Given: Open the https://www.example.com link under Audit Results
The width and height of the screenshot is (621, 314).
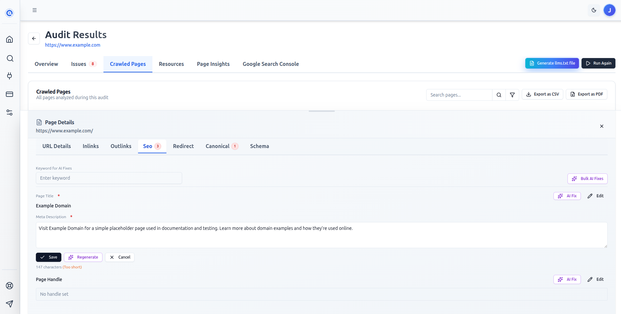Looking at the screenshot, I should (x=72, y=45).
